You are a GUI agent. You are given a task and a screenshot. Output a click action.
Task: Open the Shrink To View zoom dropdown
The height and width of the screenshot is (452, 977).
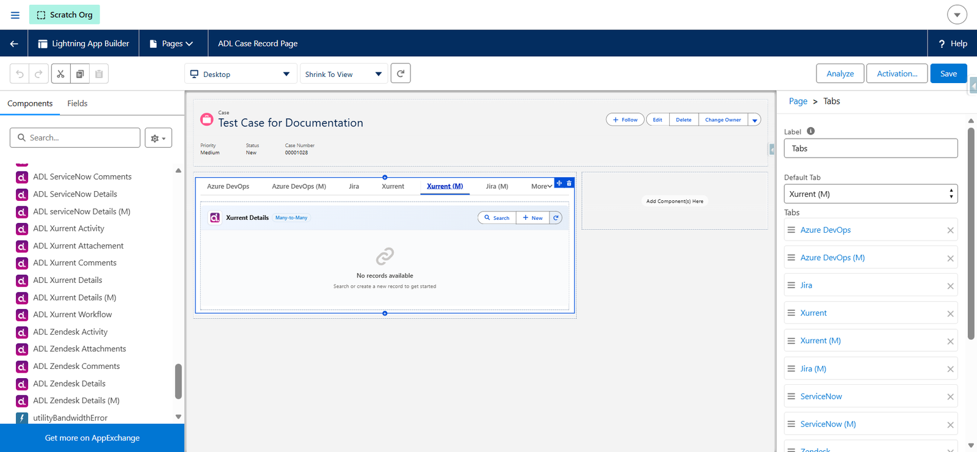tap(344, 74)
